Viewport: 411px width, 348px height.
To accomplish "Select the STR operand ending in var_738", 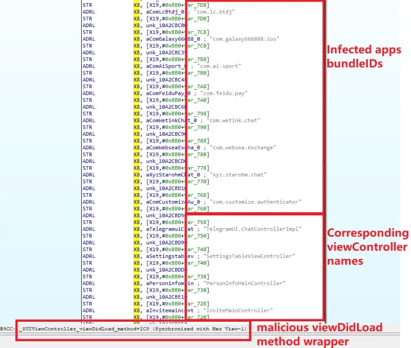I will click(x=178, y=277).
